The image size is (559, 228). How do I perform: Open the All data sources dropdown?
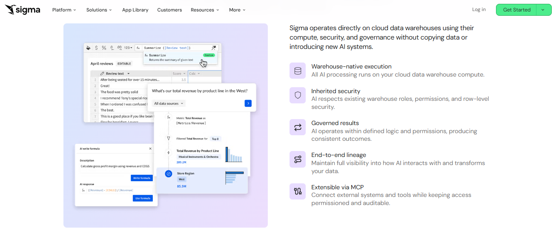(169, 103)
